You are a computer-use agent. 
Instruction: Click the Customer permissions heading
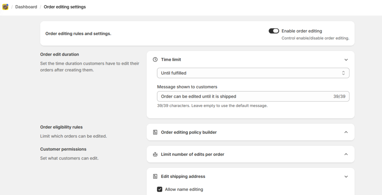(x=63, y=149)
